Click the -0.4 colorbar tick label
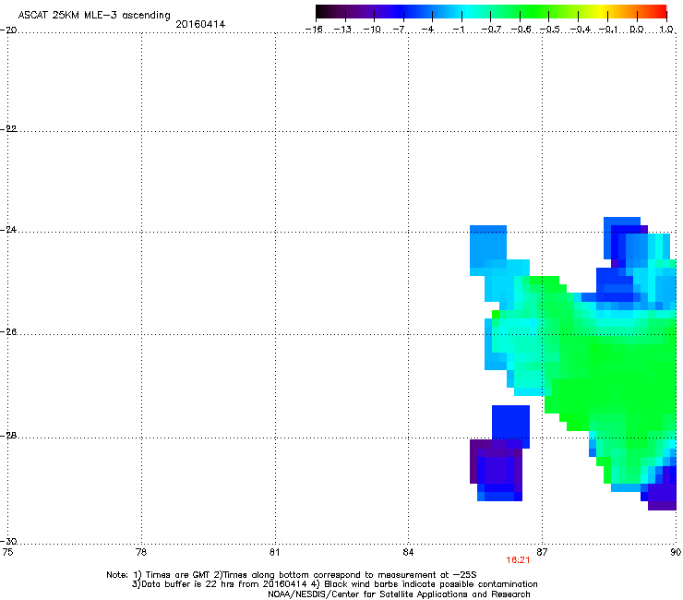The width and height of the screenshot is (683, 600). (580, 30)
